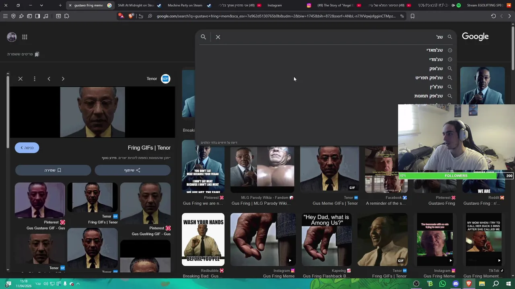The width and height of the screenshot is (515, 289).
Task: Reload the page with the refresh icon
Action: 493,16
